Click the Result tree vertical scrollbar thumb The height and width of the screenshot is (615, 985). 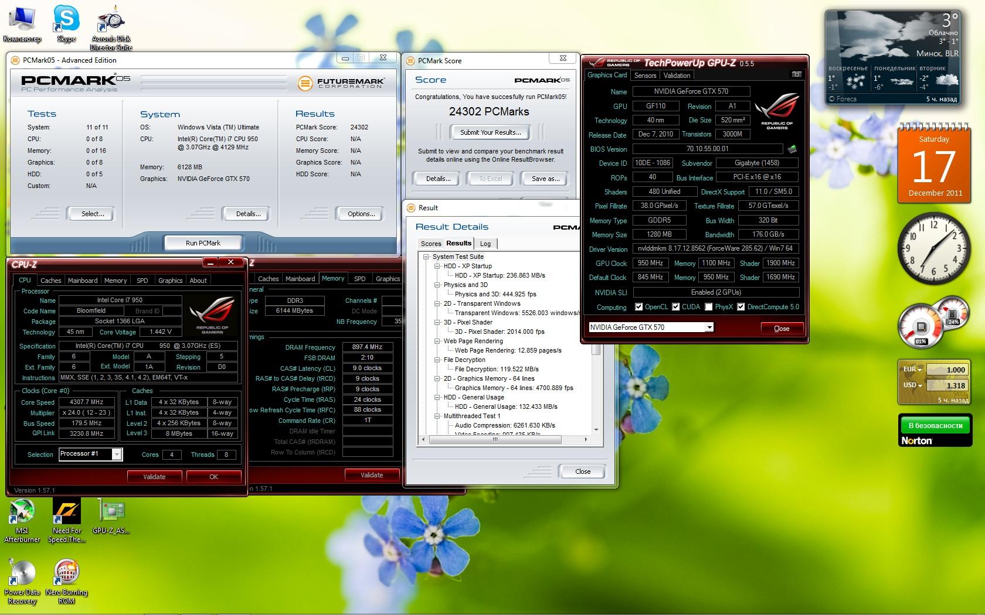[596, 350]
